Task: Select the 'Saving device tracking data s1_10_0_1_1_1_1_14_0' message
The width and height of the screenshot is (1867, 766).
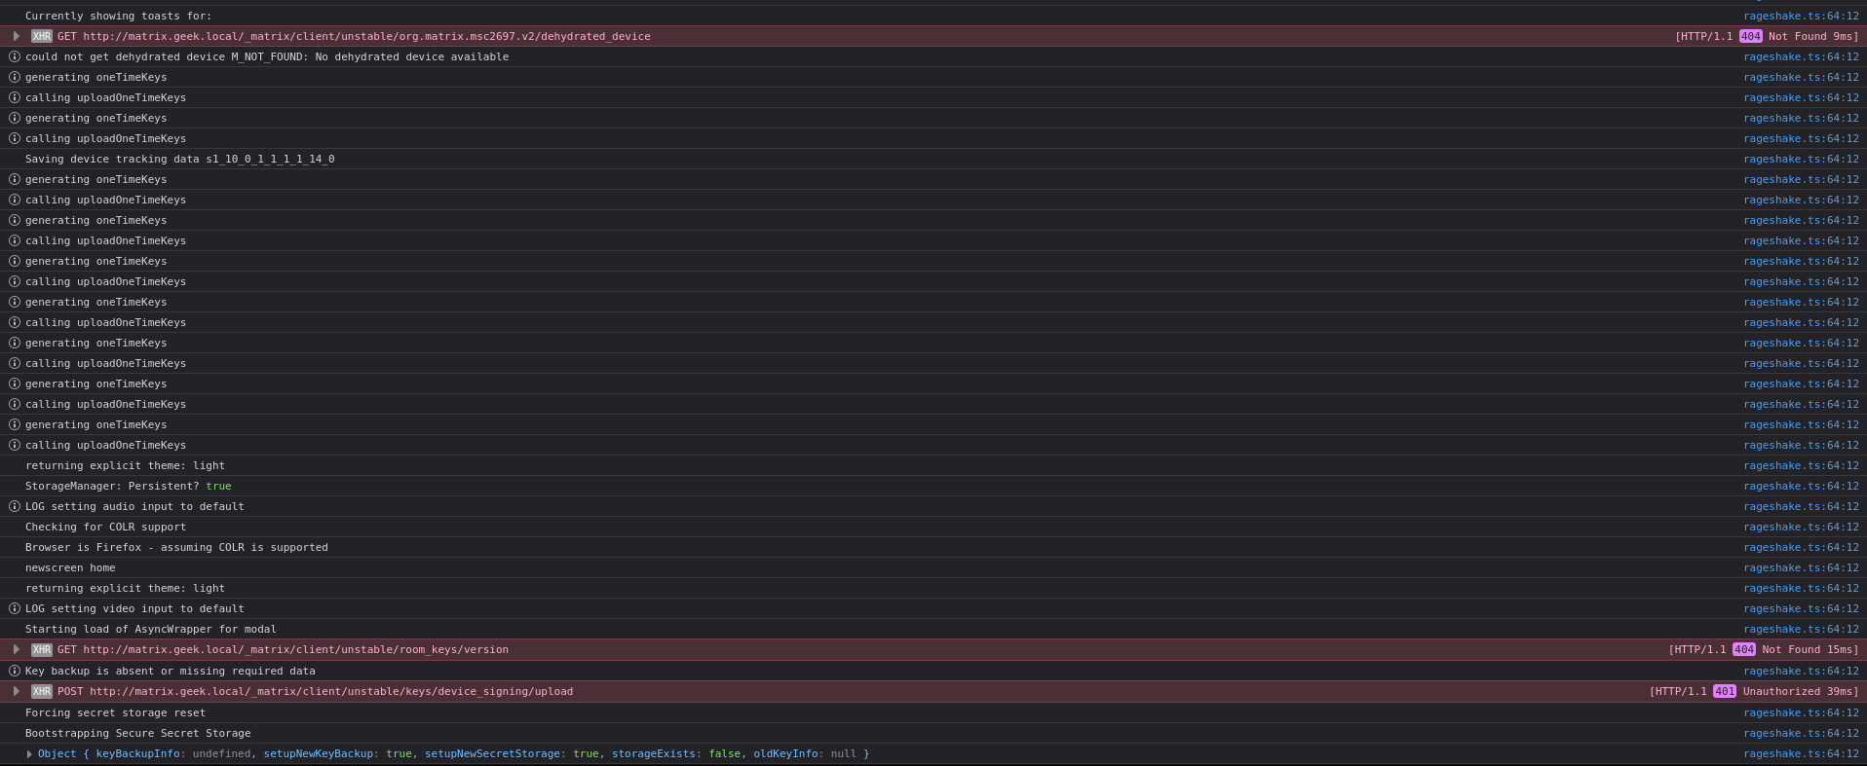Action: tap(179, 159)
